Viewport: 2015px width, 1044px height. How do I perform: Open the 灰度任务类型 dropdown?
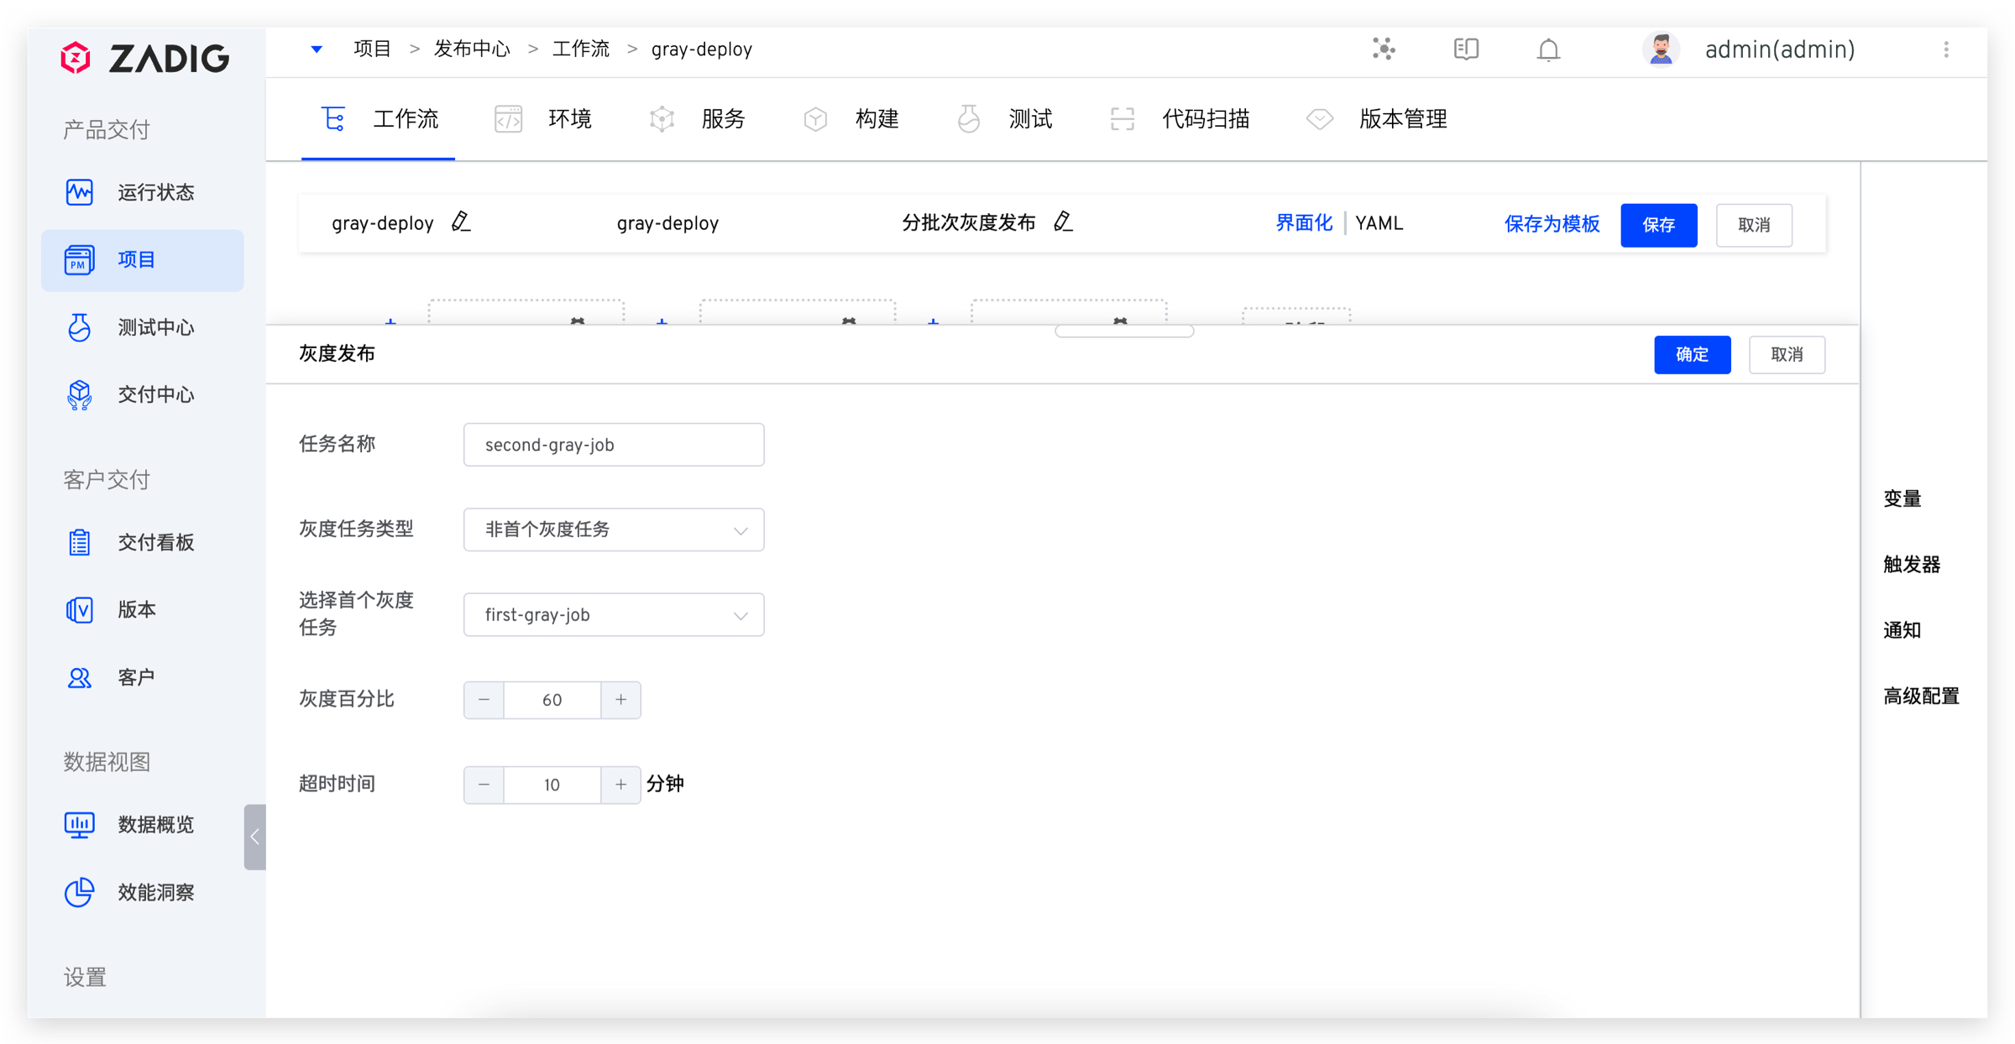[613, 530]
